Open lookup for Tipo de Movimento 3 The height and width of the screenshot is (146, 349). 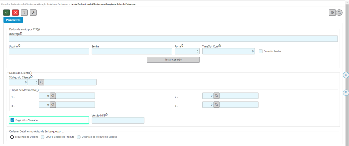pos(53,105)
